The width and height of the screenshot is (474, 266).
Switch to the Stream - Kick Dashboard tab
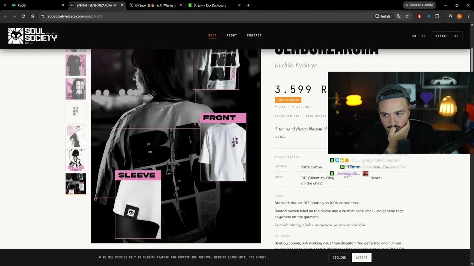pos(214,5)
